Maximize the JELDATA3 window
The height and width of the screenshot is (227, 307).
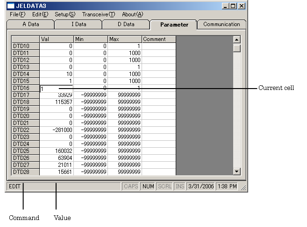233,6
